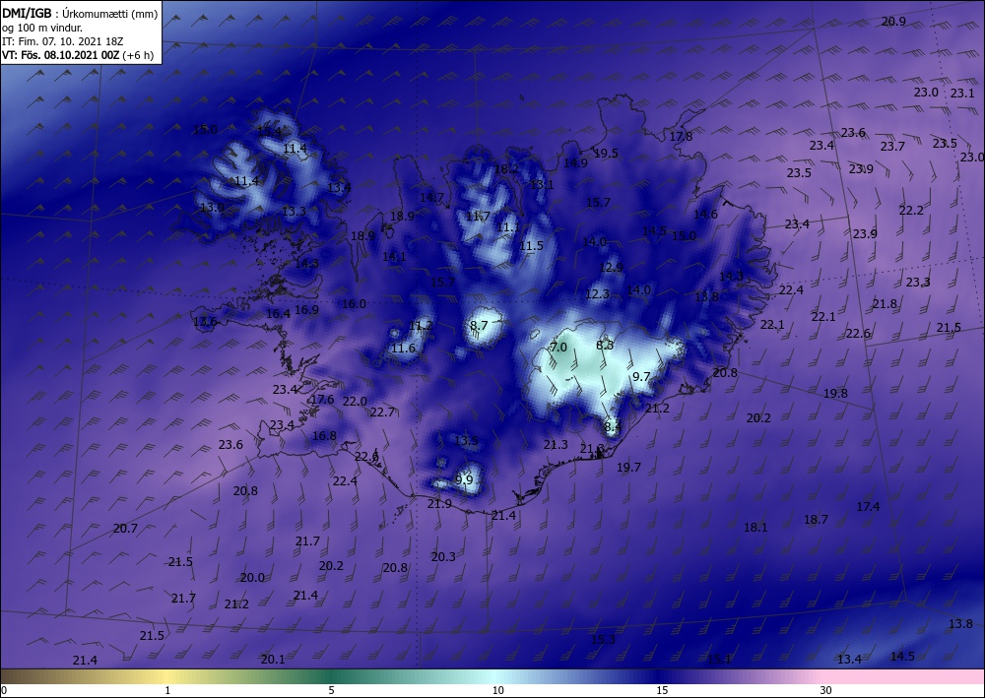Click the map value "23.3"
The height and width of the screenshot is (698, 985).
(918, 283)
